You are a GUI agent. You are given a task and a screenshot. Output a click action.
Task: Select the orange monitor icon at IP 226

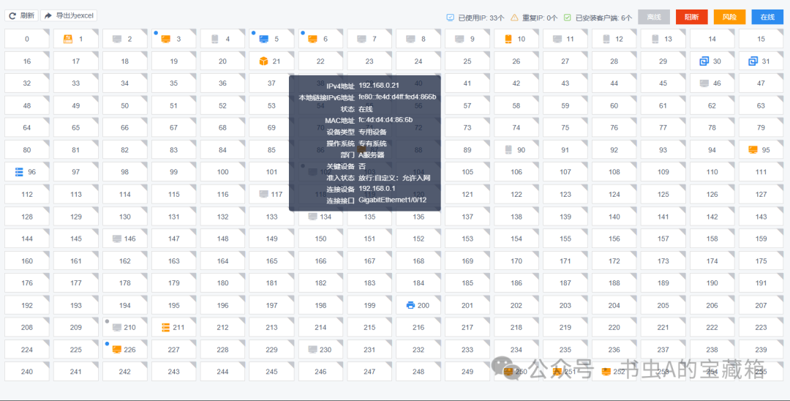[x=117, y=350]
